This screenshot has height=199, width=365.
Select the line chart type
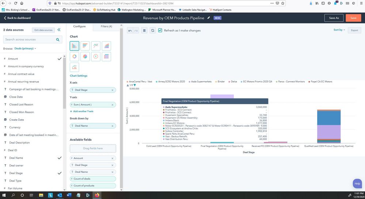pos(96,46)
